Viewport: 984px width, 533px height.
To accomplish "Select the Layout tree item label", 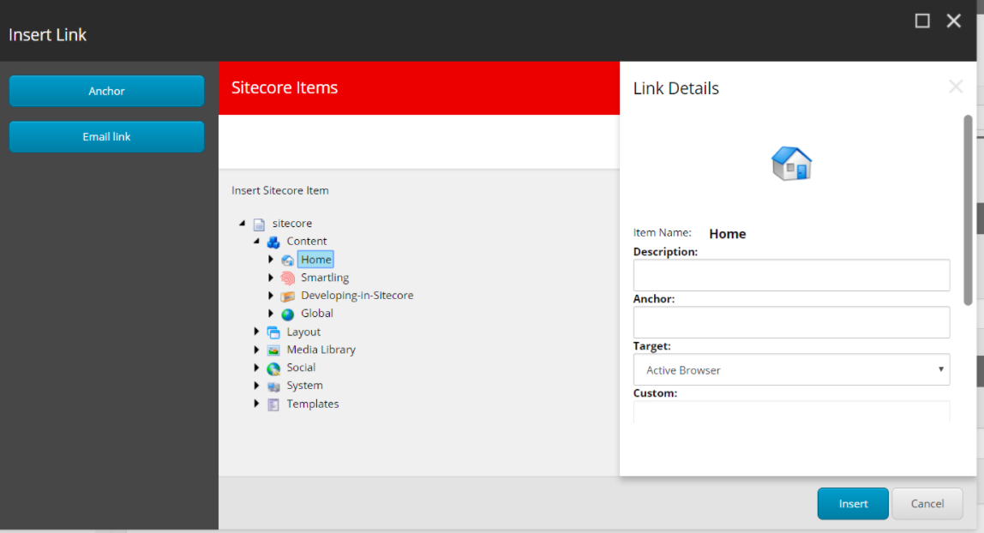I will (303, 332).
